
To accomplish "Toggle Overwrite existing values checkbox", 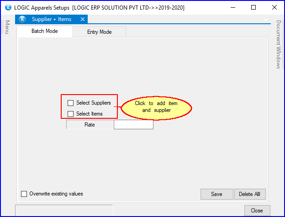I will coord(24,194).
